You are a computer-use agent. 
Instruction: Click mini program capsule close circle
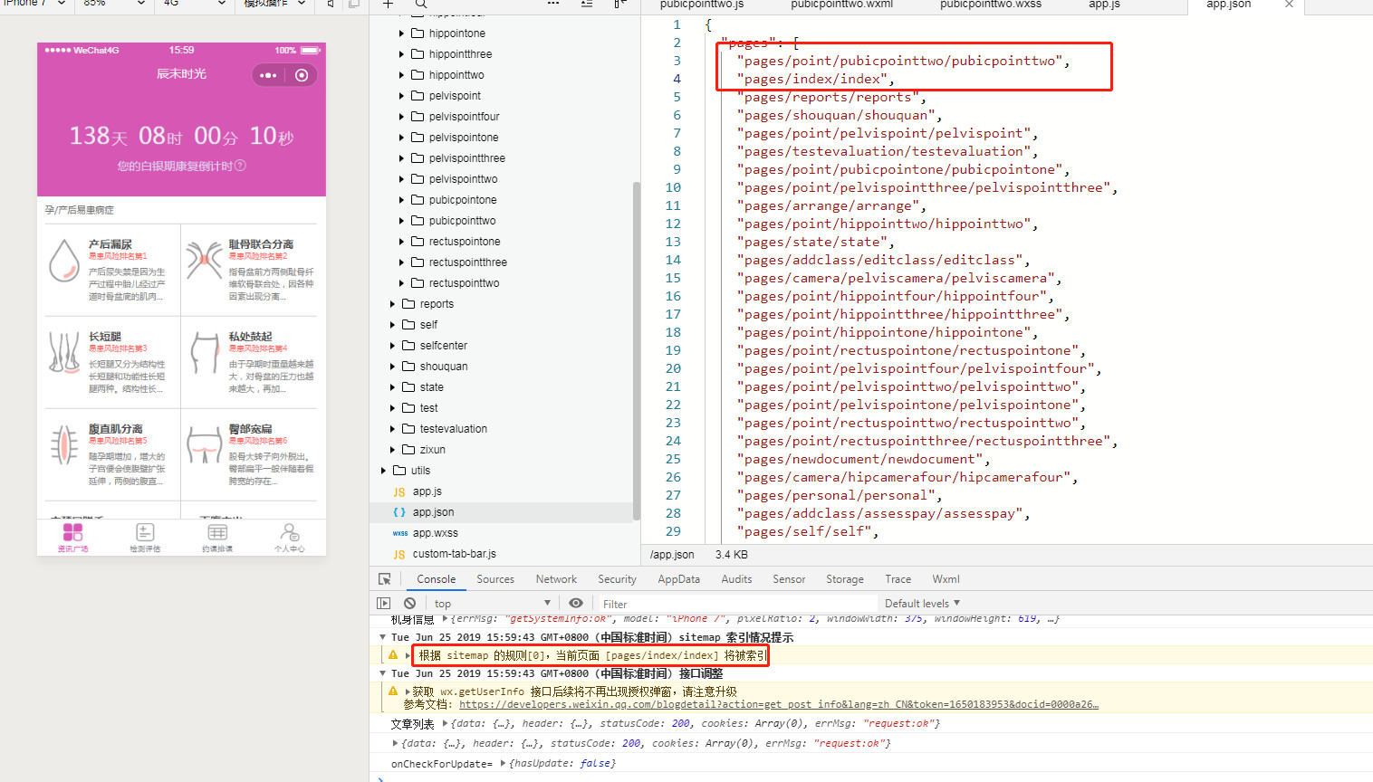pos(302,75)
